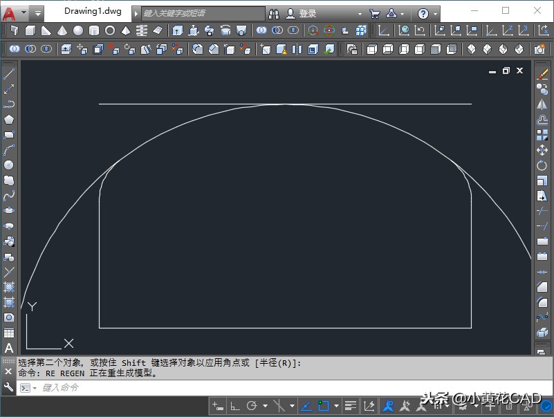Click the binoculars search icon in the title bar
Screen dimensions: 554x417
[273, 13]
